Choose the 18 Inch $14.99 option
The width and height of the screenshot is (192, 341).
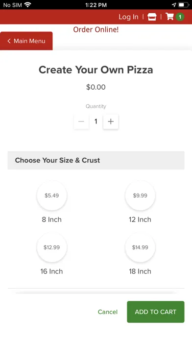140,247
